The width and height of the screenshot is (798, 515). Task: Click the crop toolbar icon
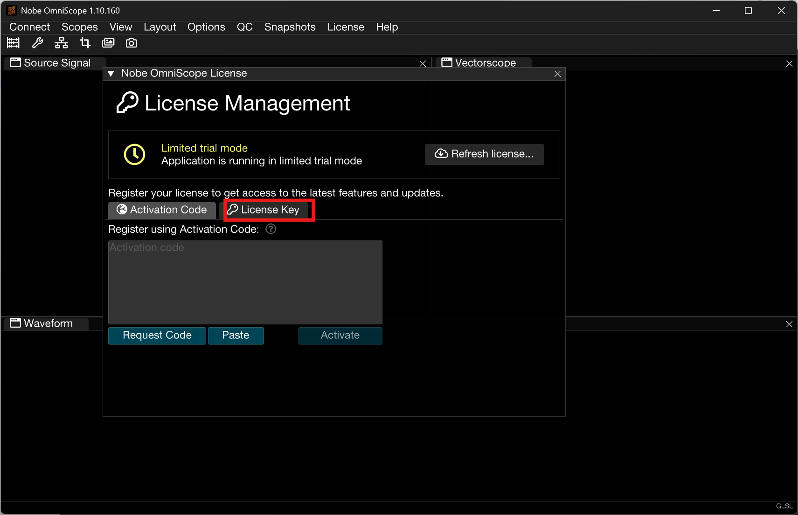[x=85, y=43]
